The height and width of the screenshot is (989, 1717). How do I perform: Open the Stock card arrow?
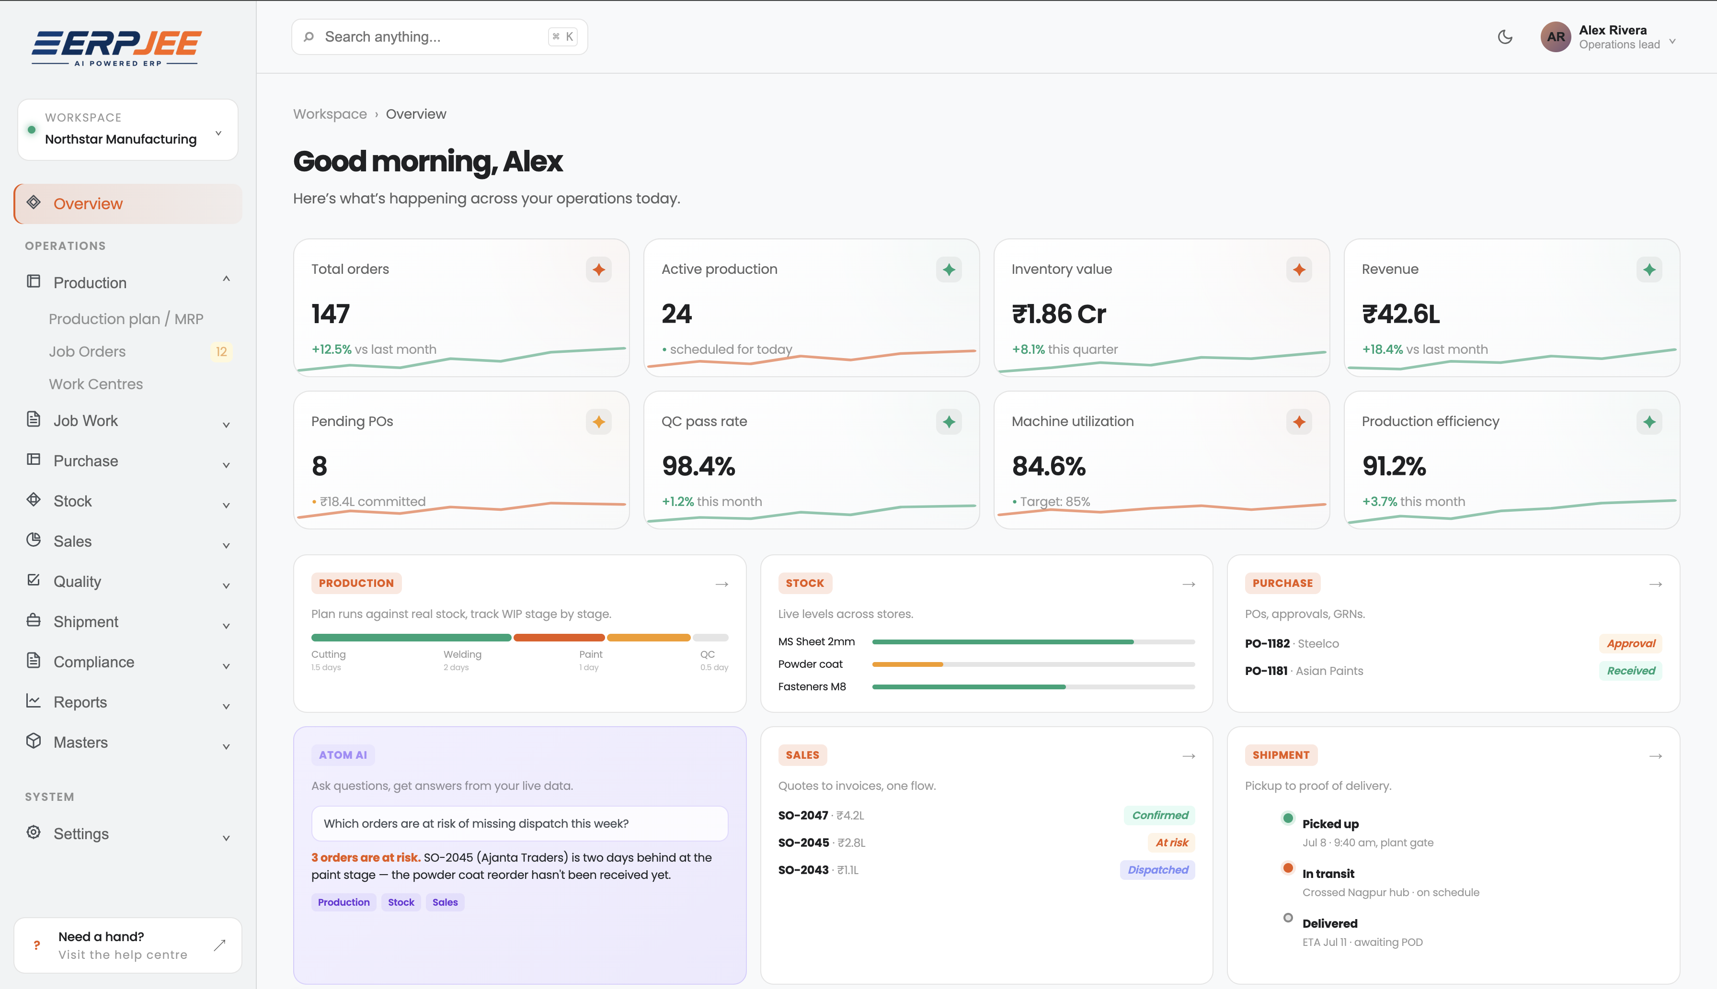click(1188, 584)
